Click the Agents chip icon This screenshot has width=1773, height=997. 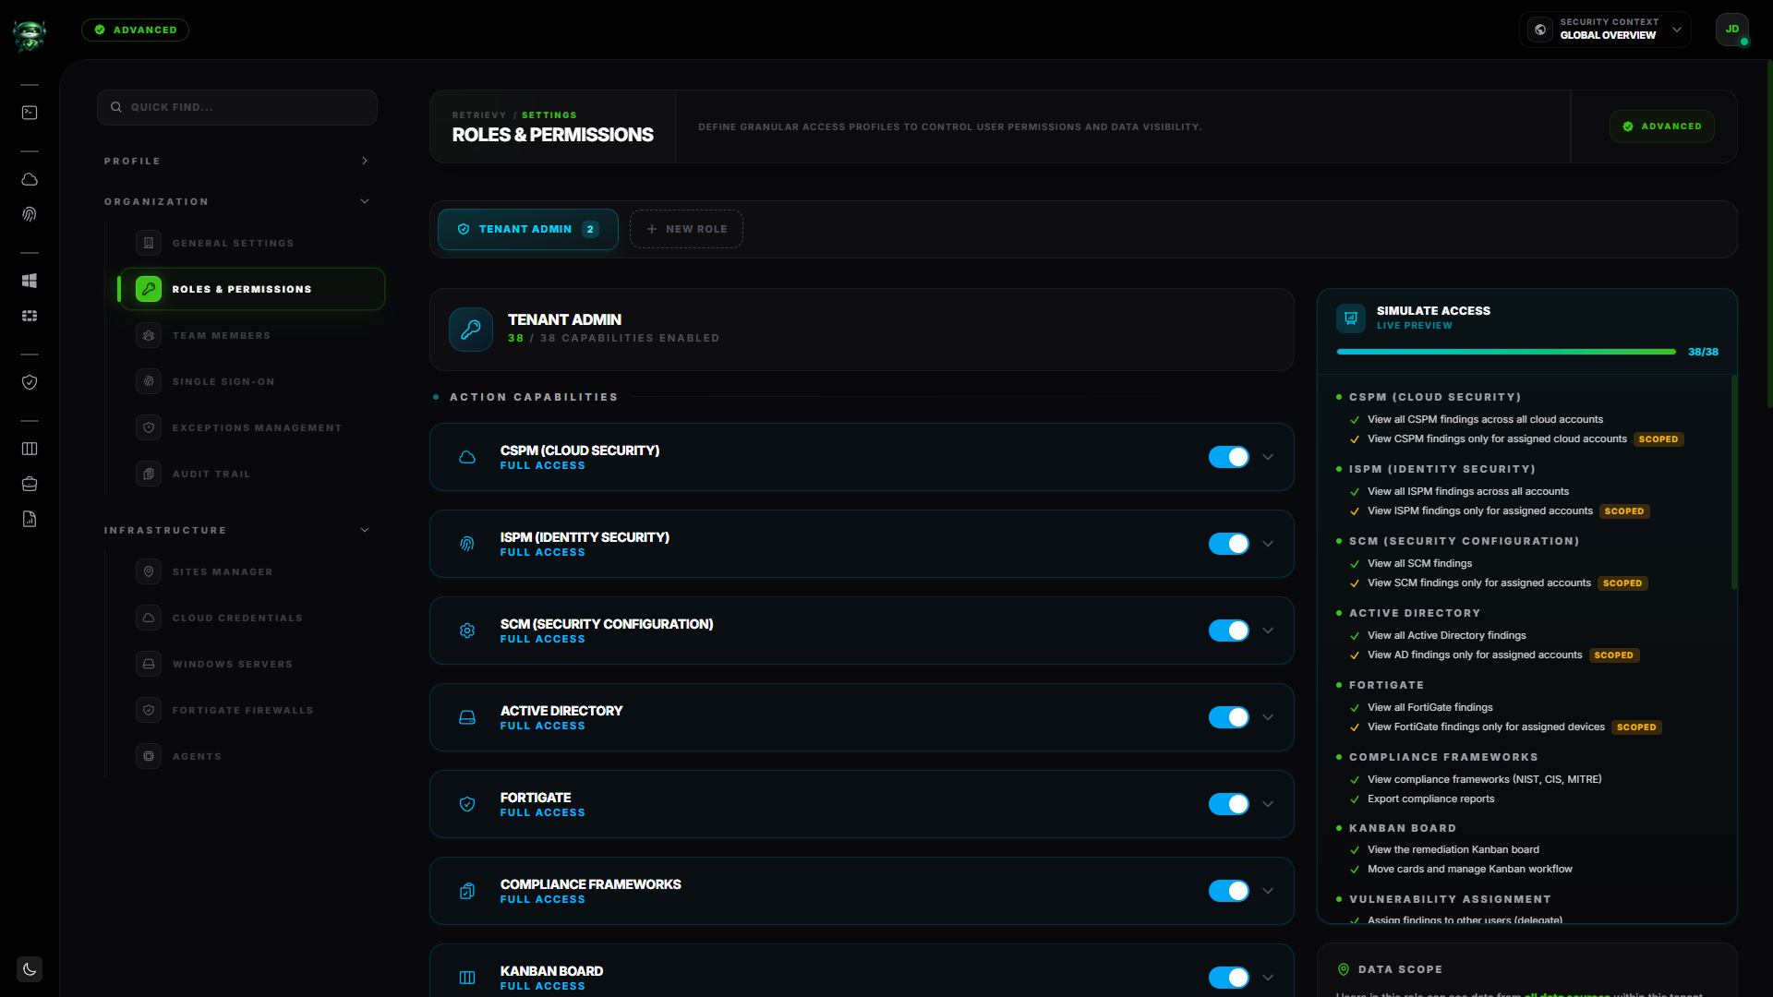[149, 756]
